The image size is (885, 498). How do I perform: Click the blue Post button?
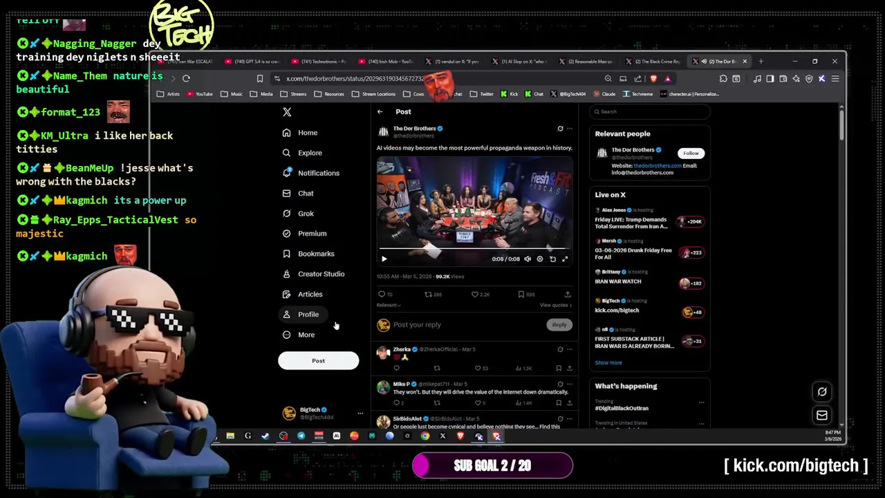click(318, 361)
